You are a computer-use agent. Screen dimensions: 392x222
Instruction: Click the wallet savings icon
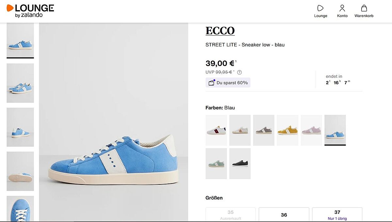(212, 83)
